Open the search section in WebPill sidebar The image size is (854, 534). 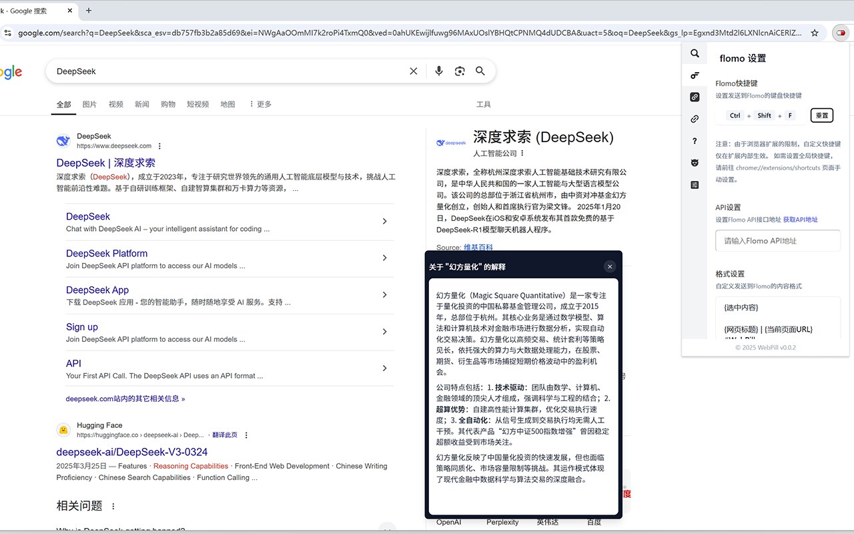(695, 53)
